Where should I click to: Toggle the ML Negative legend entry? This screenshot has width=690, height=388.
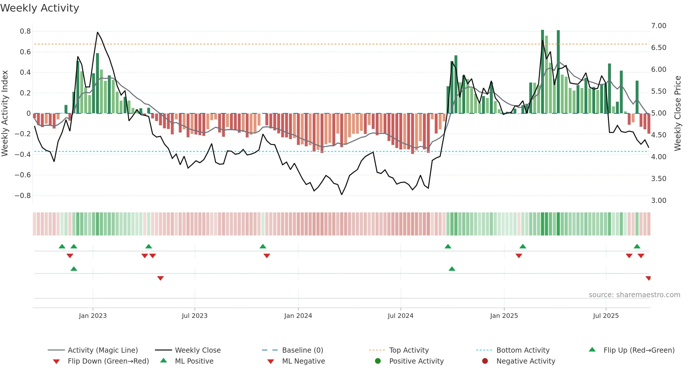(x=296, y=361)
